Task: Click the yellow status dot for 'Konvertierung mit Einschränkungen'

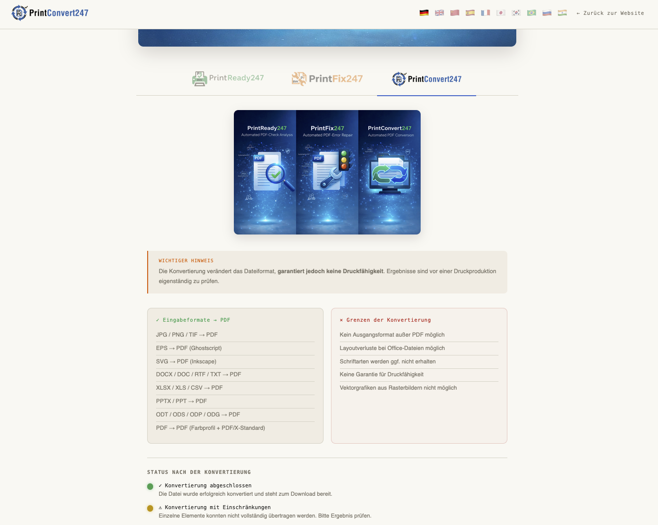Action: [x=150, y=508]
